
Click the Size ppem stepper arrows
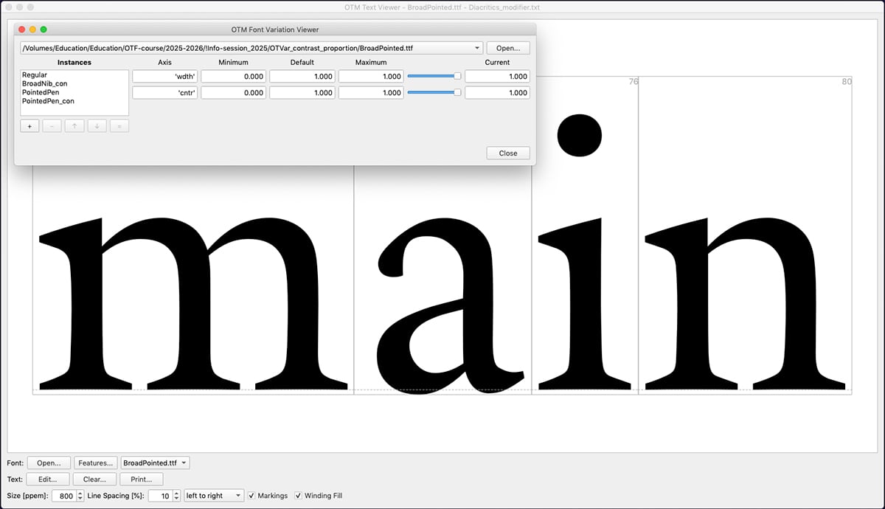coord(80,496)
